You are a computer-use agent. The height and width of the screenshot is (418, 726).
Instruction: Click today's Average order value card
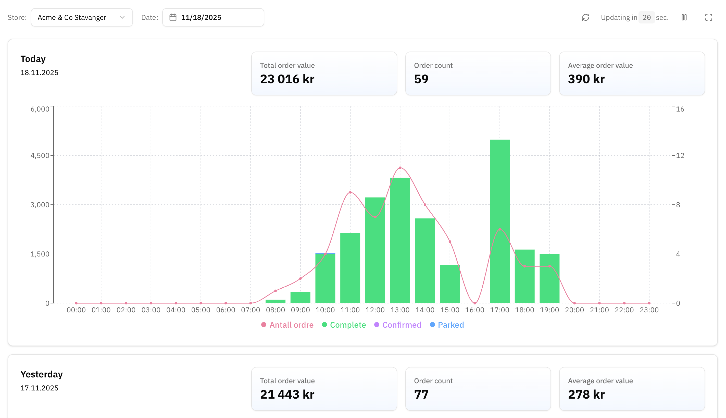pyautogui.click(x=632, y=73)
